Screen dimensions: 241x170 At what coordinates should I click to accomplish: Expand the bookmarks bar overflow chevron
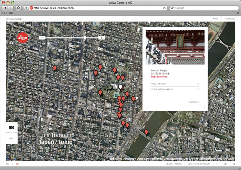(238, 13)
